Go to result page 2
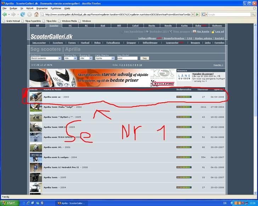Image resolution: width=258 pixels, height=206 pixels. (122, 65)
